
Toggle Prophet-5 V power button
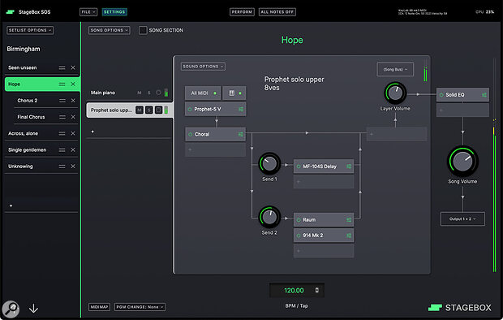[x=190, y=109]
